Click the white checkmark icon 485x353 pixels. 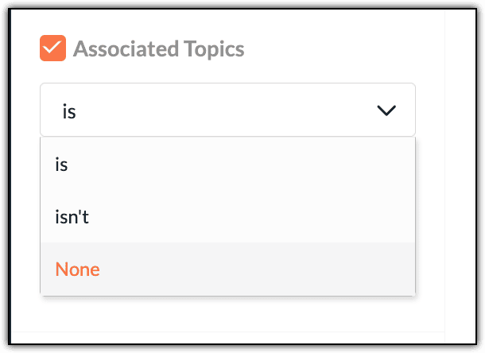[x=52, y=48]
